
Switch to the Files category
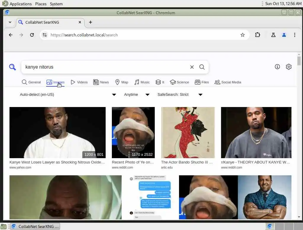pos(202,82)
